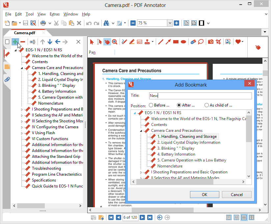Activate the Zoom magnifier tool
Screen dimensions: 271x224
coord(115,42)
